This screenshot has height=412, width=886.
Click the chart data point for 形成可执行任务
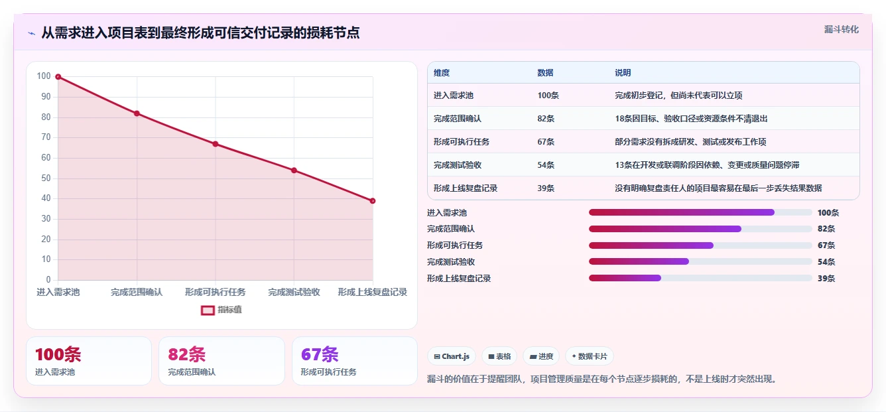pyautogui.click(x=216, y=144)
